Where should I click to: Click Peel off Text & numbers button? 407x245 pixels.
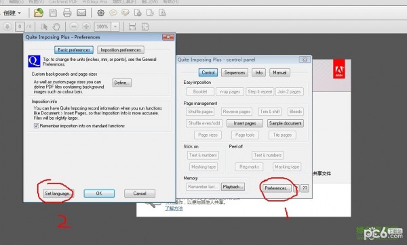[x=268, y=155]
